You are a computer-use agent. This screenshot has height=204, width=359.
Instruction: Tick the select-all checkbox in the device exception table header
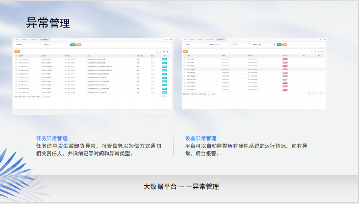pyautogui.click(x=184, y=55)
